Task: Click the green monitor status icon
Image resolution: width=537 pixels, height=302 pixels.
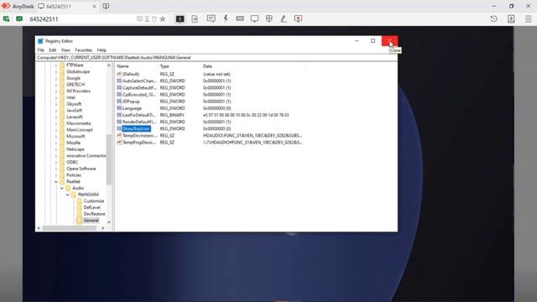Action: point(19,18)
